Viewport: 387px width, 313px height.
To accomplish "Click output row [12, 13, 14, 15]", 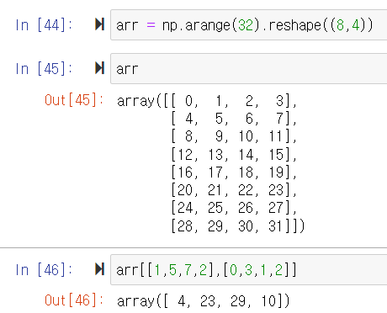I will click(x=234, y=155).
